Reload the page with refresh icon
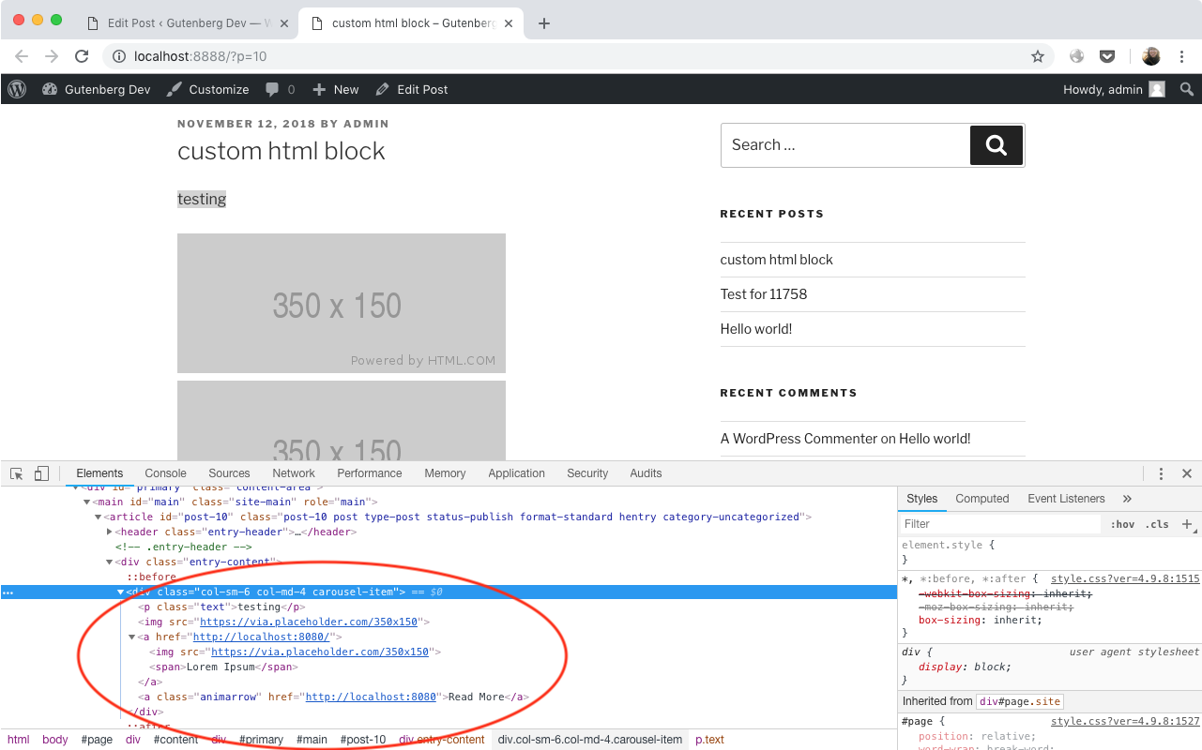Image resolution: width=1202 pixels, height=750 pixels. [x=82, y=56]
